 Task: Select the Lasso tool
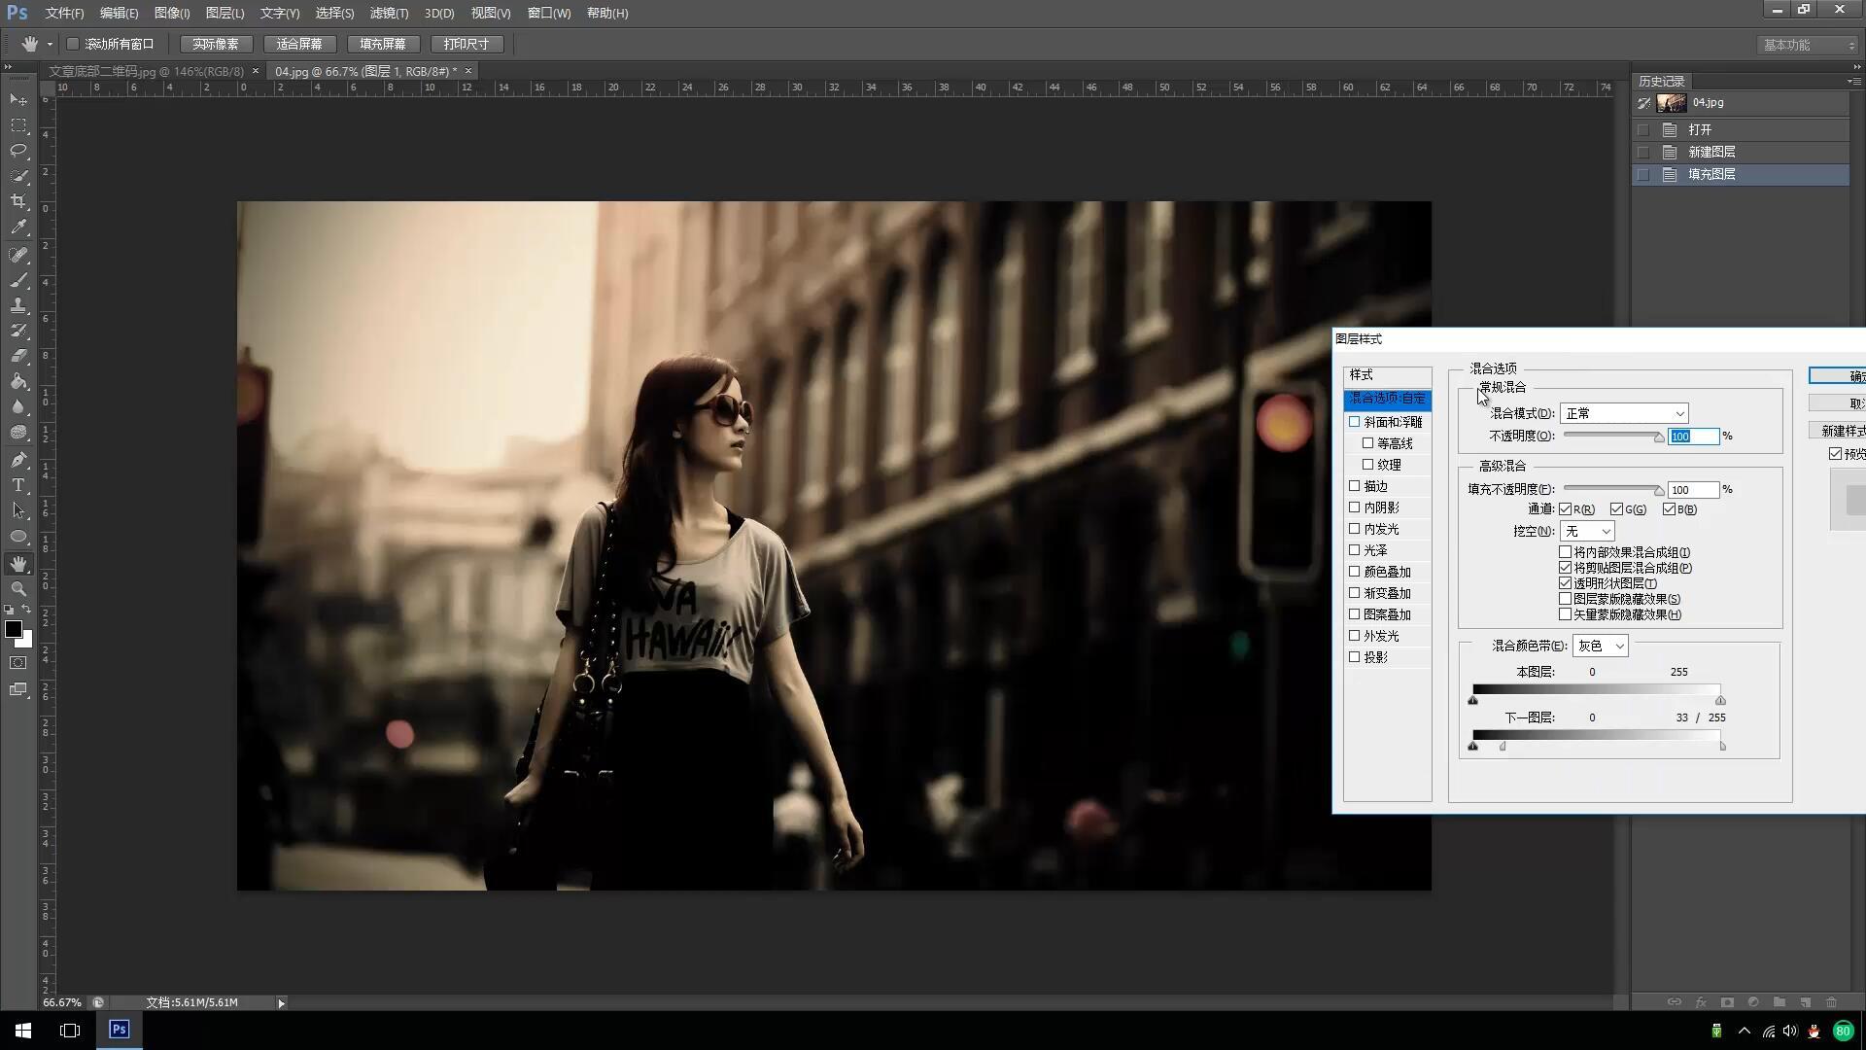point(18,151)
